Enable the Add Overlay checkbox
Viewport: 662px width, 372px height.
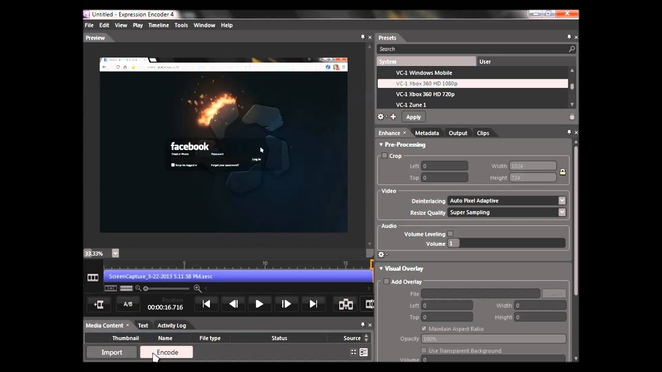pyautogui.click(x=386, y=282)
